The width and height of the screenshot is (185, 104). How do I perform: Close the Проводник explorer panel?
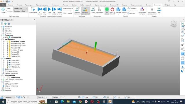(34, 20)
